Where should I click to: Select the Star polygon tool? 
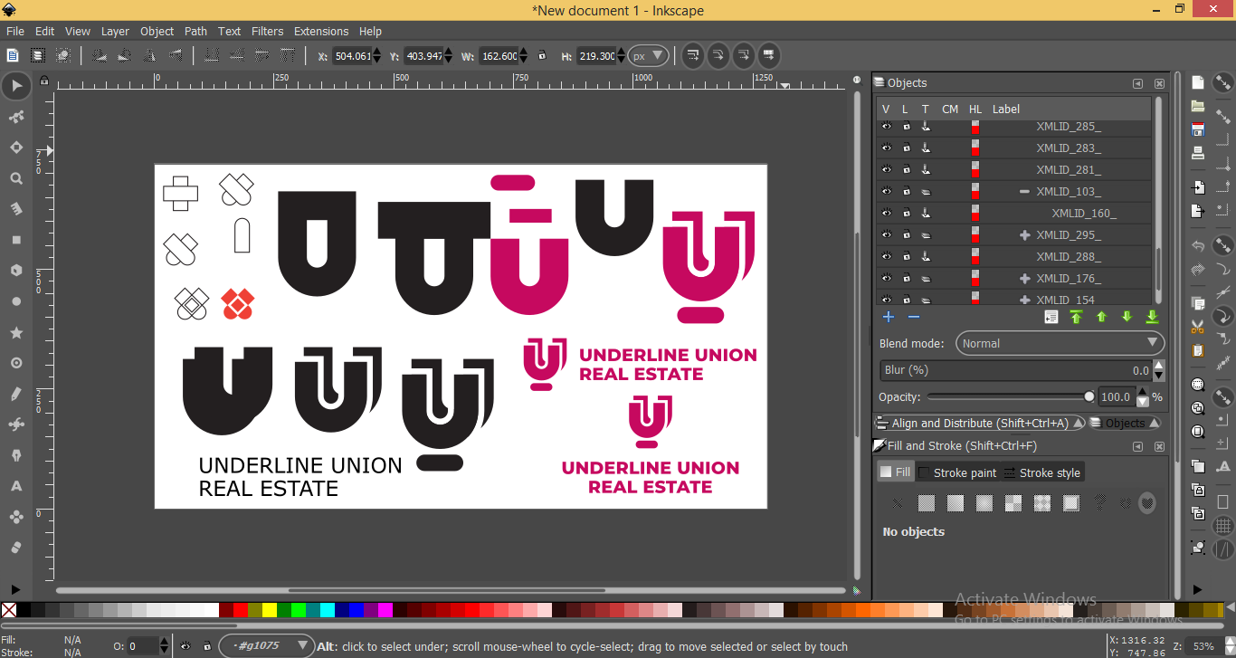[x=15, y=332]
